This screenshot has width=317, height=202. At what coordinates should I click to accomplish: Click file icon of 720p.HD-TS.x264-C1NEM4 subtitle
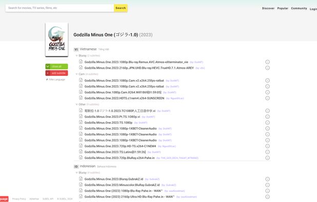coord(81,146)
